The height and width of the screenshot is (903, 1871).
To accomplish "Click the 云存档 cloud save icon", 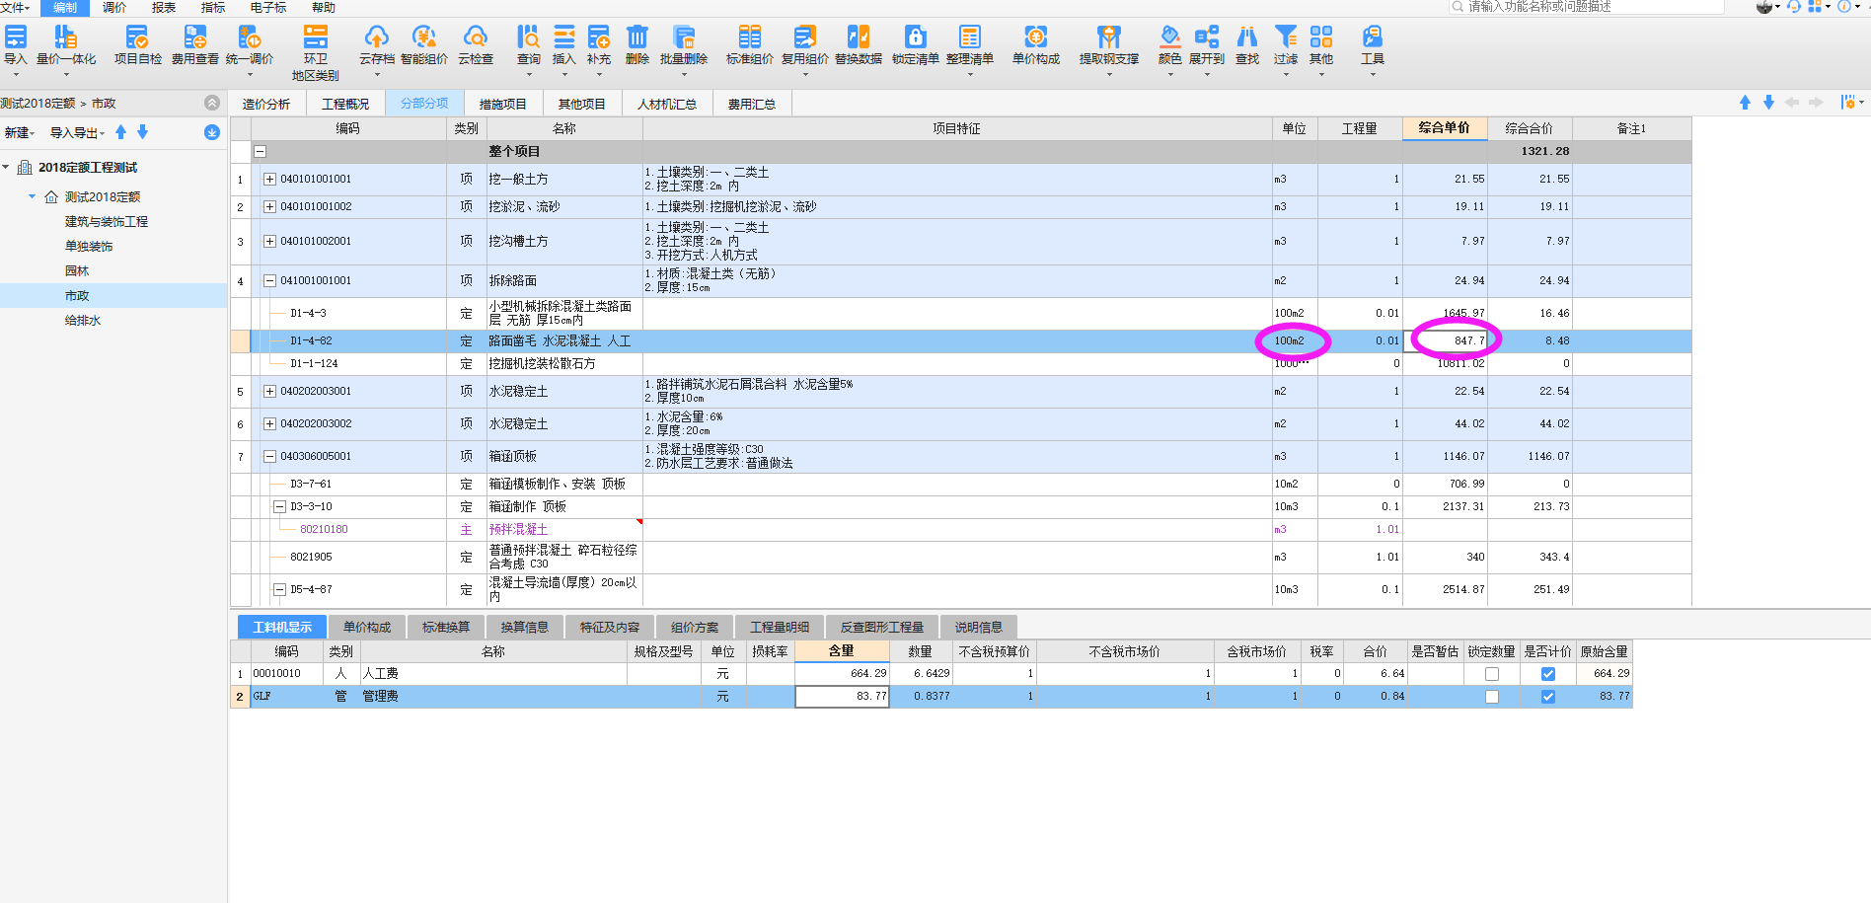I will point(376,38).
